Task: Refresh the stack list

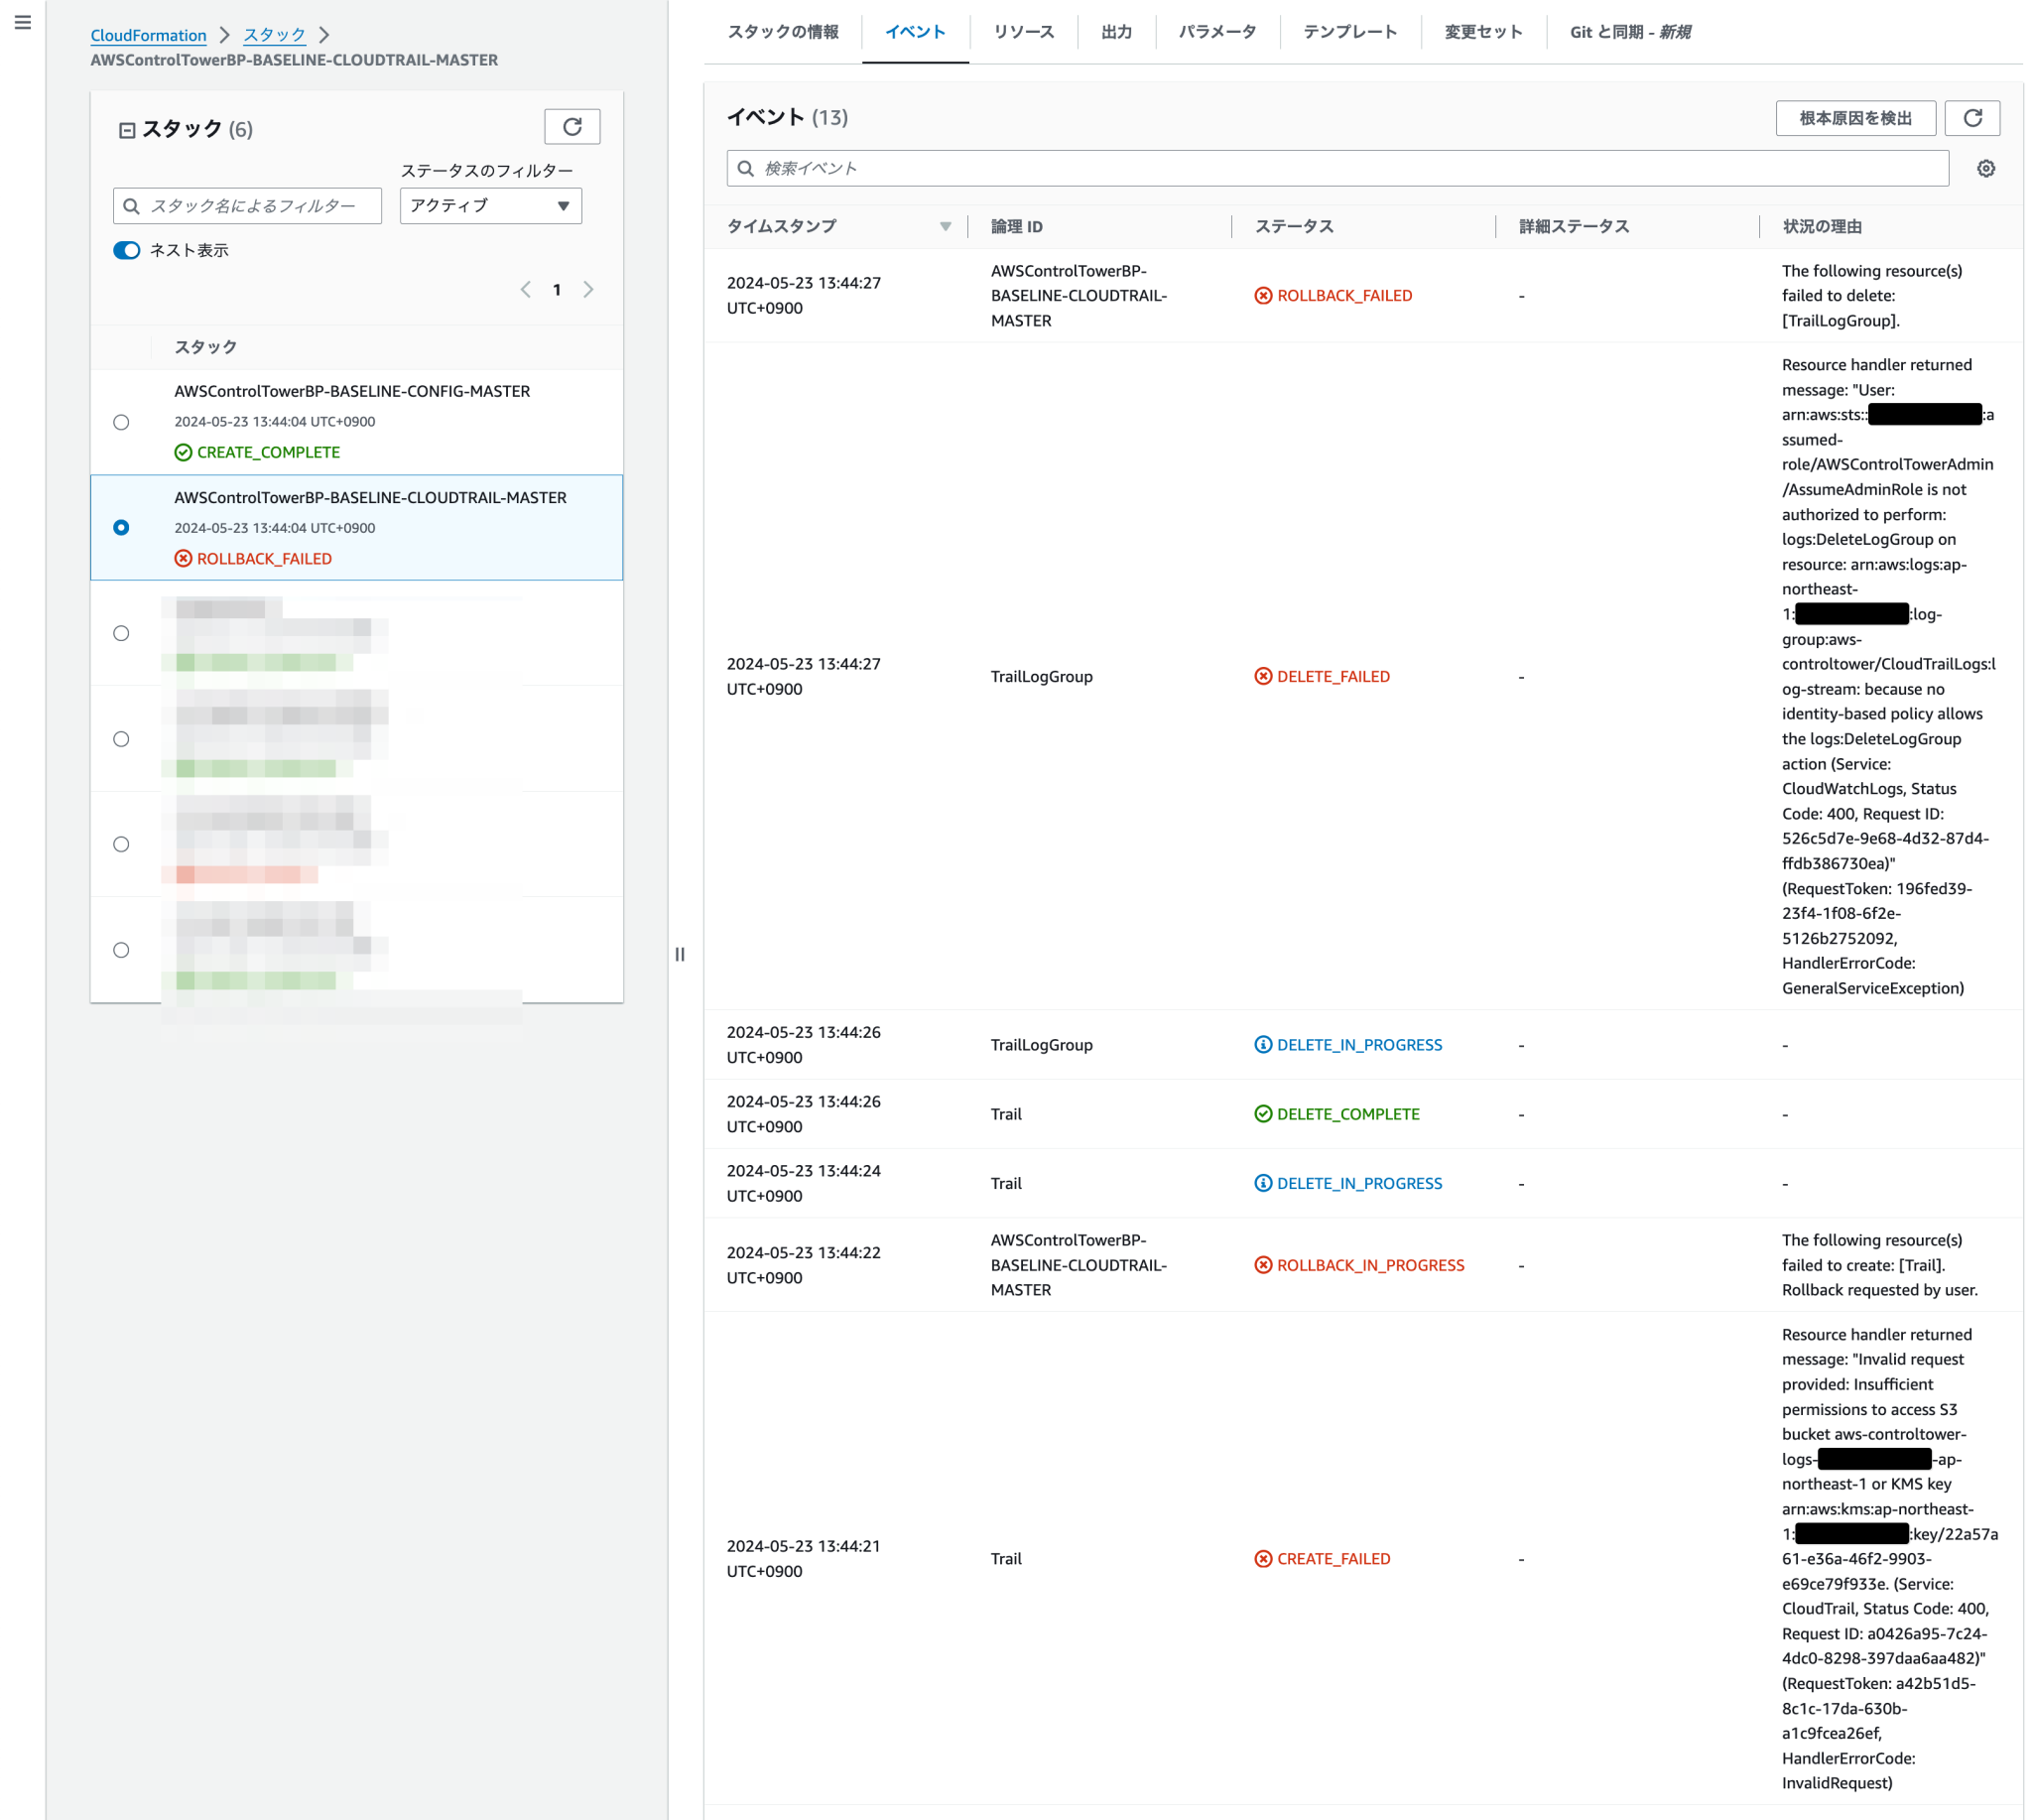Action: [572, 126]
